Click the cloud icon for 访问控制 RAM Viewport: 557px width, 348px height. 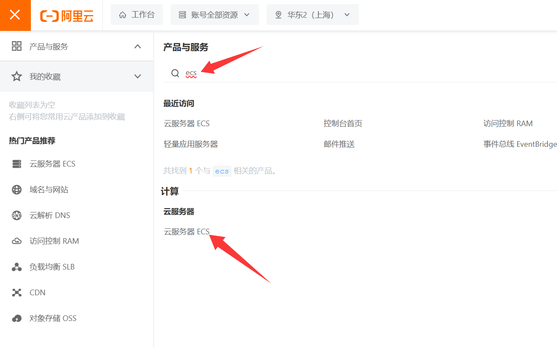point(17,241)
